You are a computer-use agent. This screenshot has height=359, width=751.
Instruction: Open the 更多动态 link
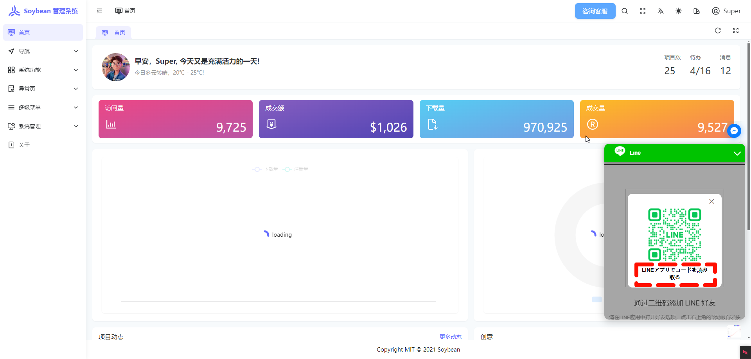[450, 337]
